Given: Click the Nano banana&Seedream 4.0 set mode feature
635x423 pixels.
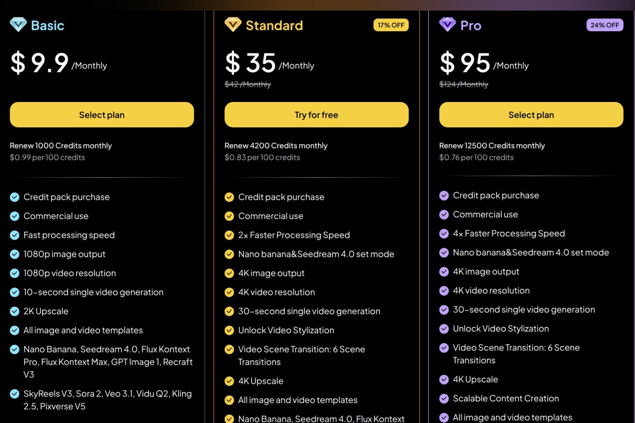Looking at the screenshot, I should [316, 254].
